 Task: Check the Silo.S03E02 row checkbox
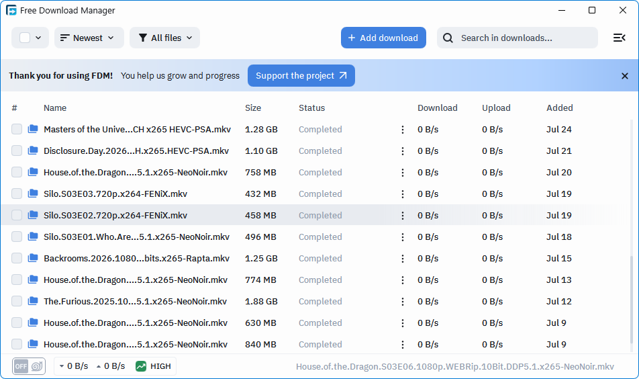pyautogui.click(x=17, y=215)
